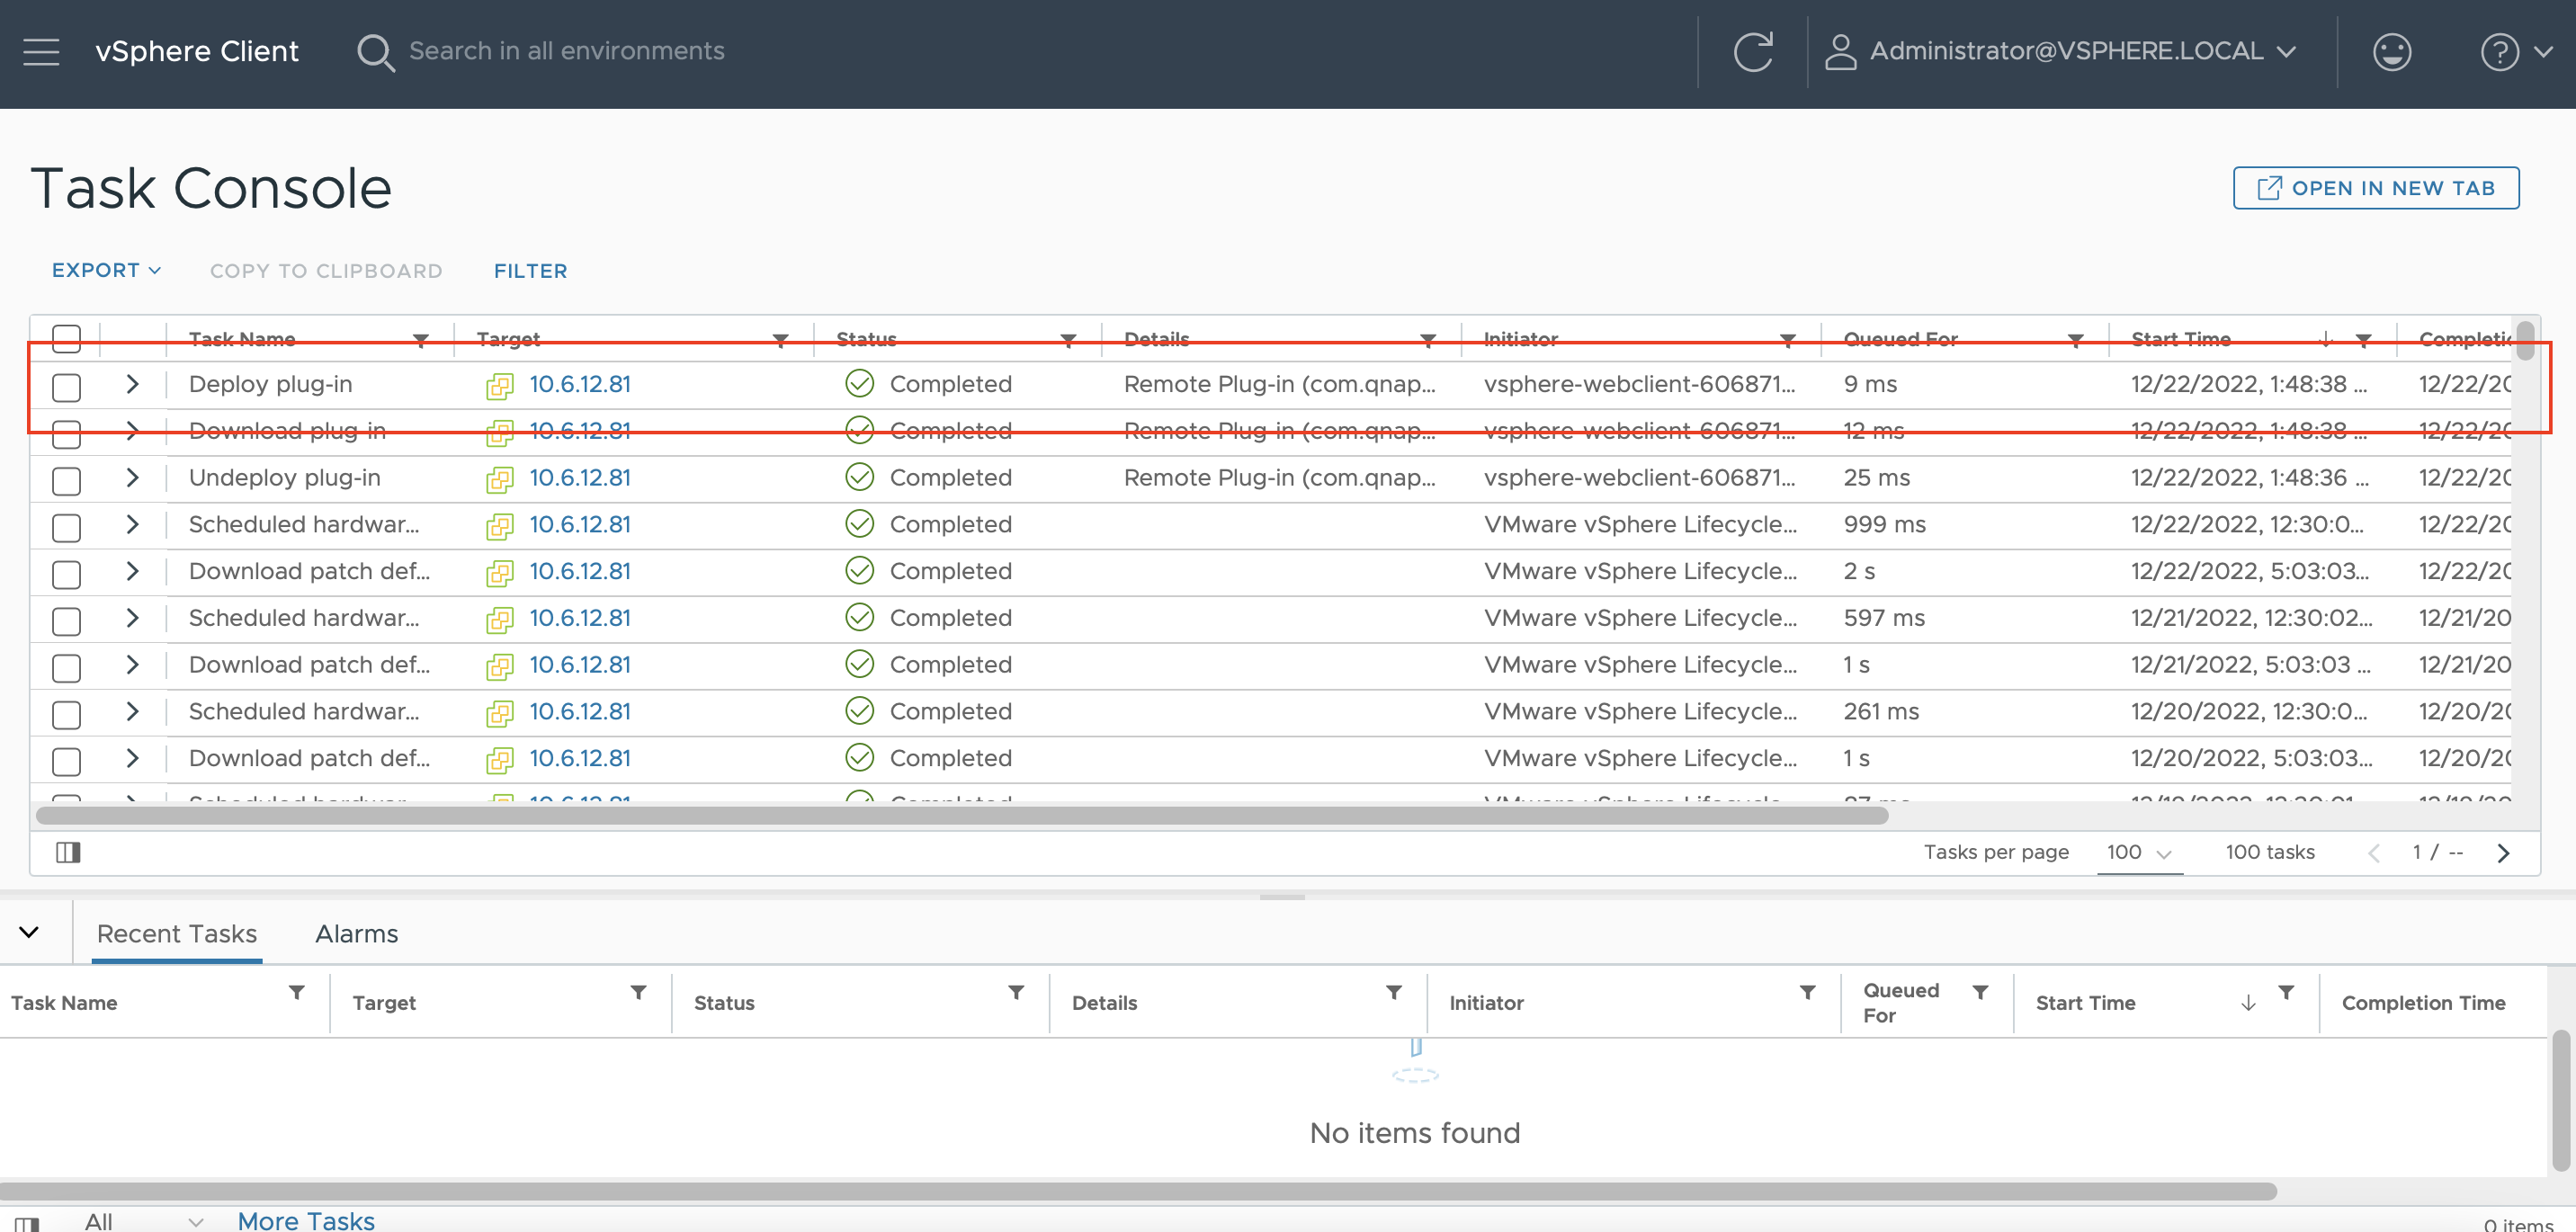Image resolution: width=2576 pixels, height=1232 pixels.
Task: Expand the Undeploy plug-in task row
Action: tap(132, 478)
